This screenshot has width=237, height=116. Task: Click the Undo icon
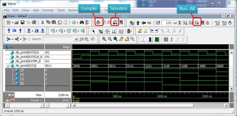pyautogui.click(x=60, y=23)
